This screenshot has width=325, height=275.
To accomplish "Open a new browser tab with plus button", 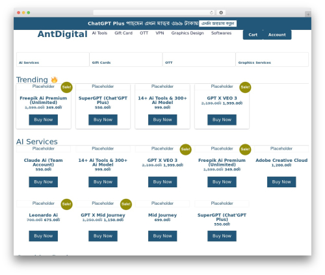I will pos(308,14).
